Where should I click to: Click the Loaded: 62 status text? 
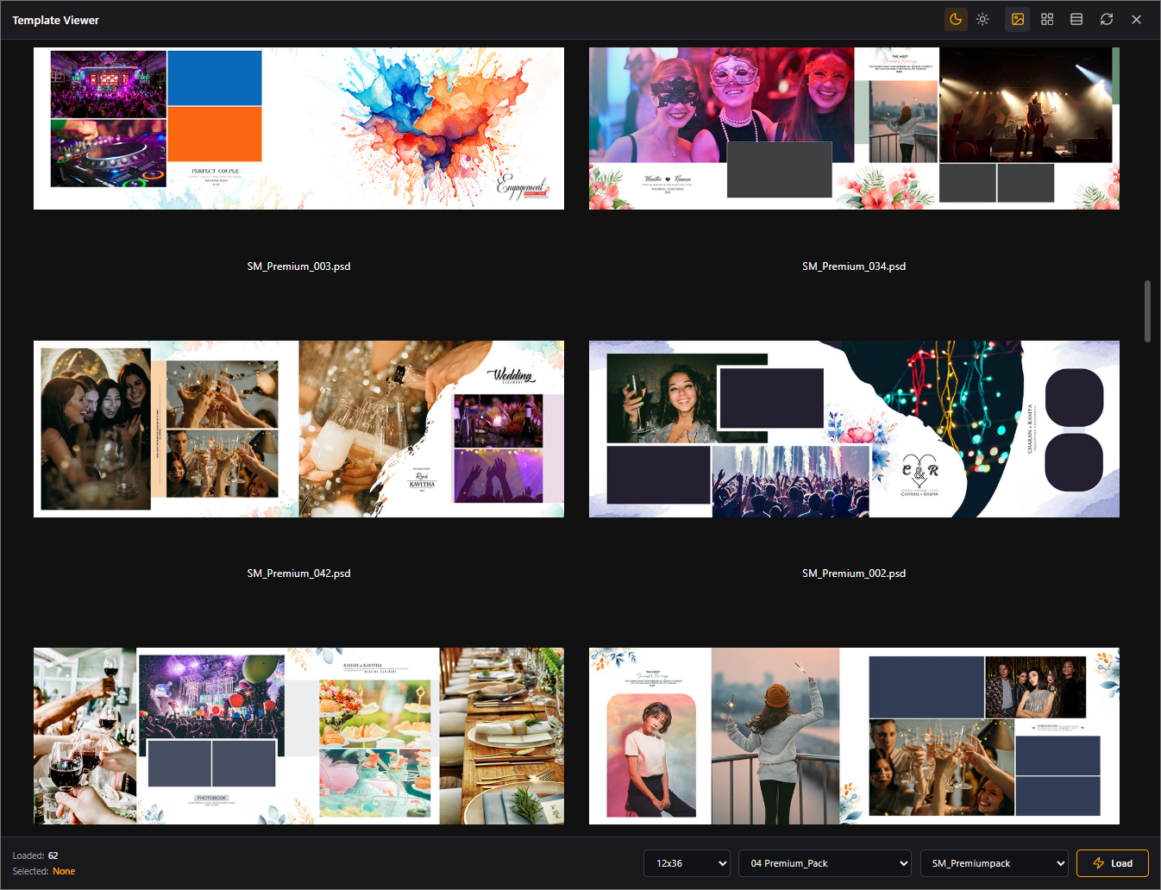click(35, 856)
